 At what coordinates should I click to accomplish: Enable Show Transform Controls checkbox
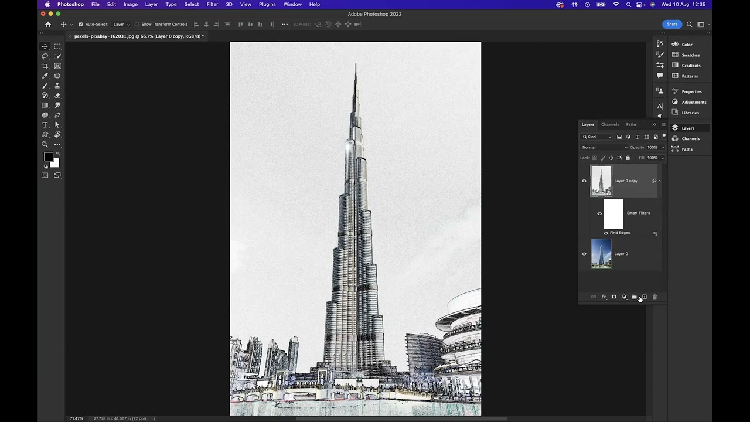point(137,24)
